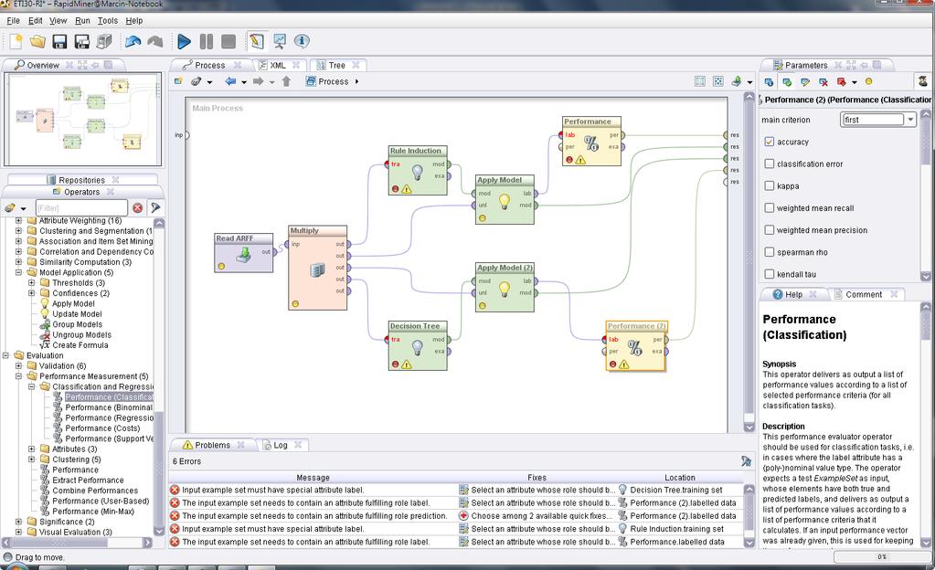Save the process with the floppy disk icon

coord(59,41)
